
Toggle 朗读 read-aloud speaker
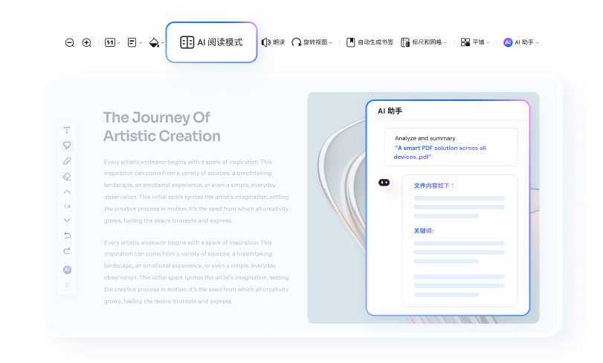pyautogui.click(x=273, y=43)
